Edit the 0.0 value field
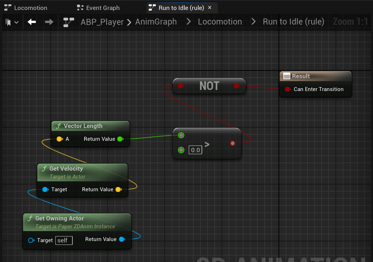Image resolution: width=373 pixels, height=262 pixels. [x=195, y=150]
